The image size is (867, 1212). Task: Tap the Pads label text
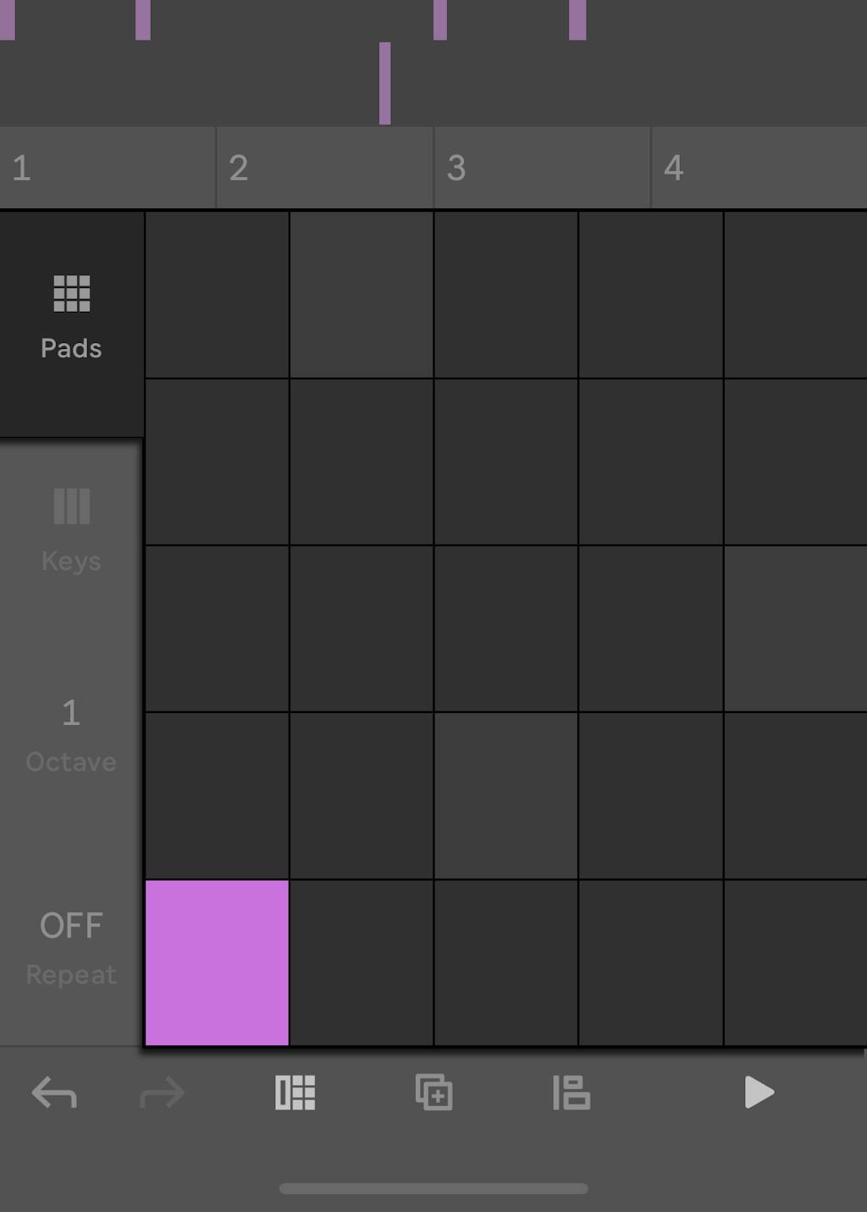point(71,347)
